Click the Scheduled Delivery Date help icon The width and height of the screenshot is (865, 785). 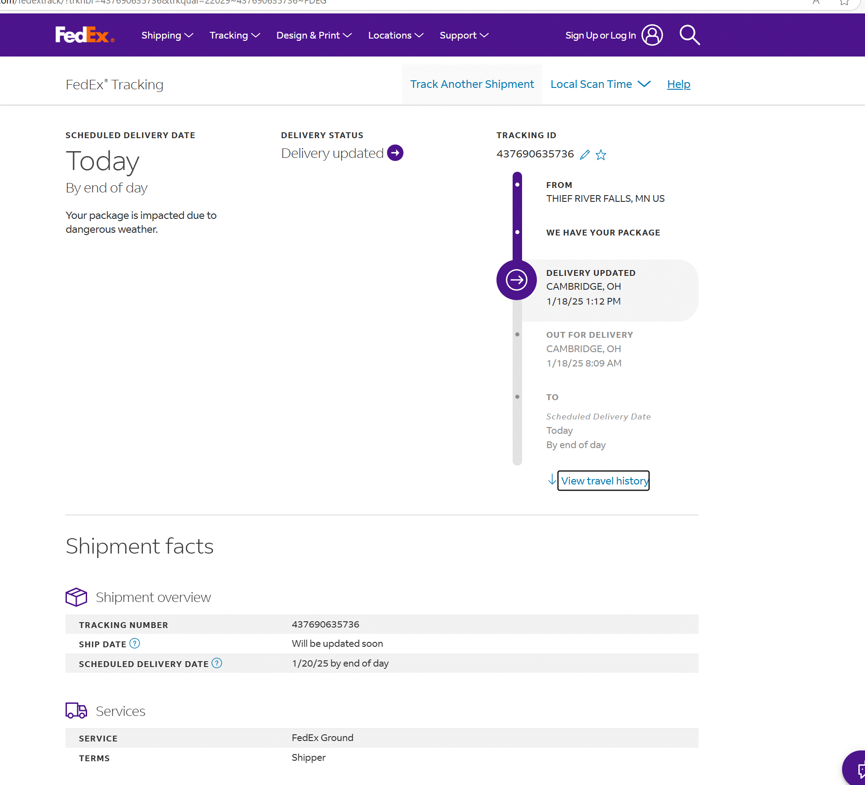[x=217, y=663]
